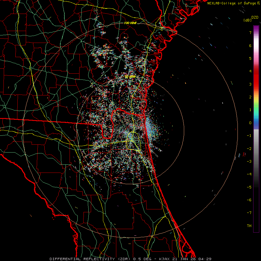Viewport: 261px width, 261px height.
Task: Click the -3 value on color scale
Action: click(x=249, y=162)
